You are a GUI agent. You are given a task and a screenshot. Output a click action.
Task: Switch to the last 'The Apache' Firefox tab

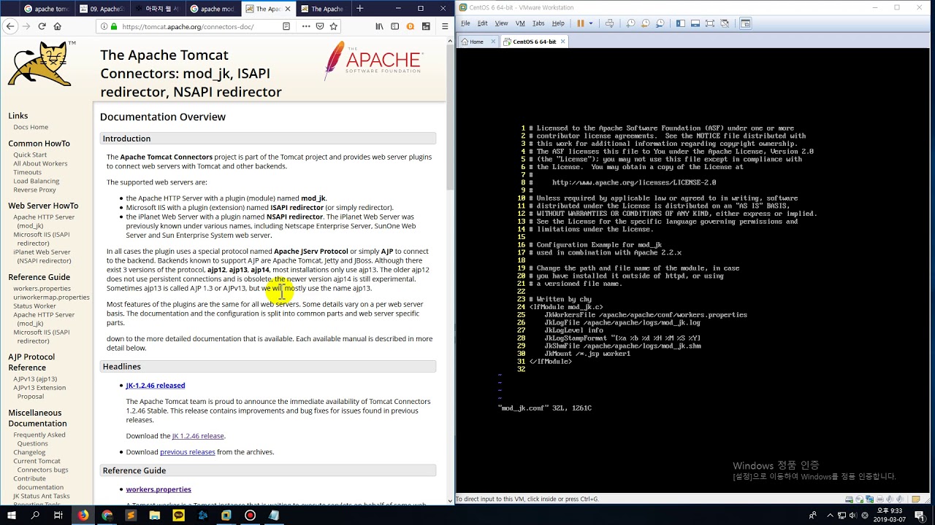[323, 9]
